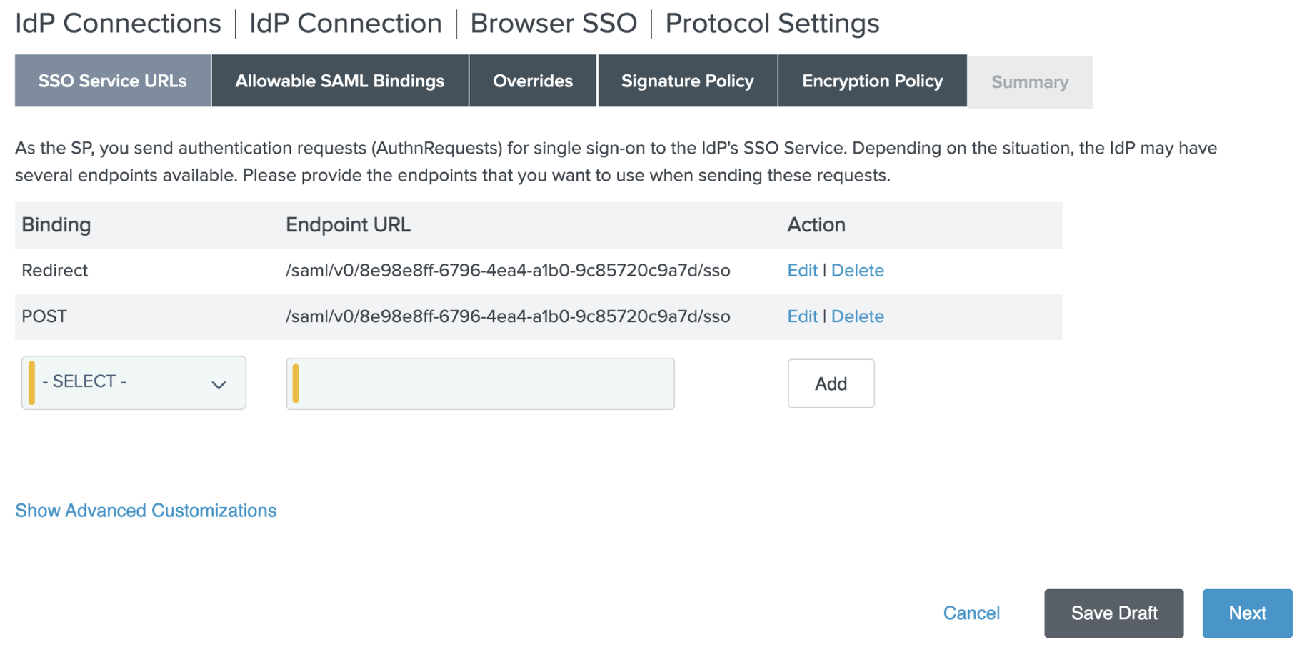The width and height of the screenshot is (1312, 647).
Task: Click the Protocol Settings breadcrumb title
Action: (771, 24)
